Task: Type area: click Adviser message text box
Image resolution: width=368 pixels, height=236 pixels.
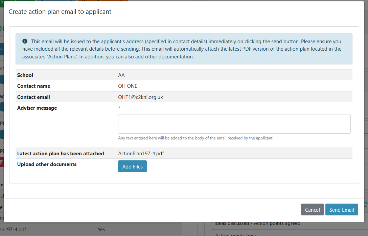Action: pyautogui.click(x=234, y=124)
